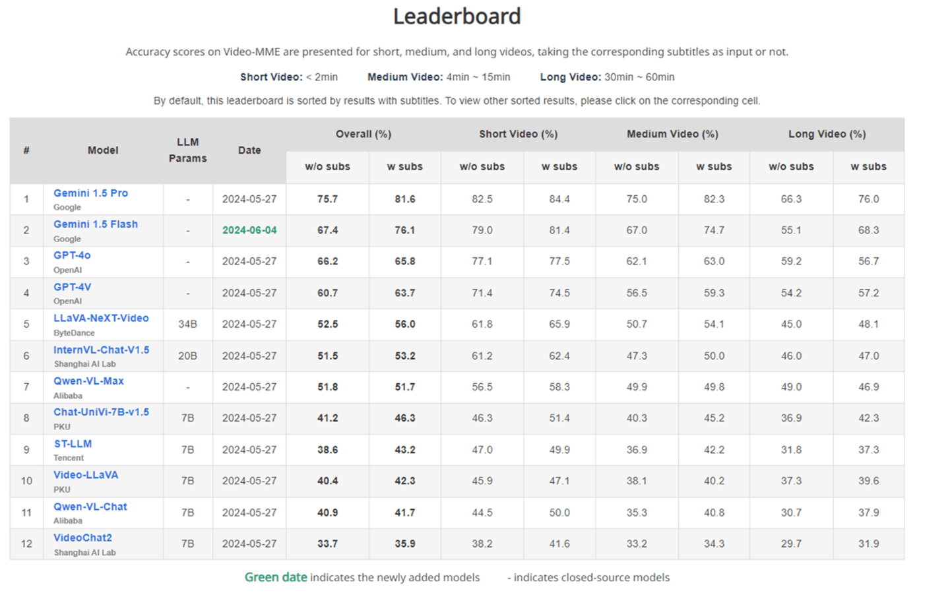
Task: Select the rank 12 cell
Action: 26,544
